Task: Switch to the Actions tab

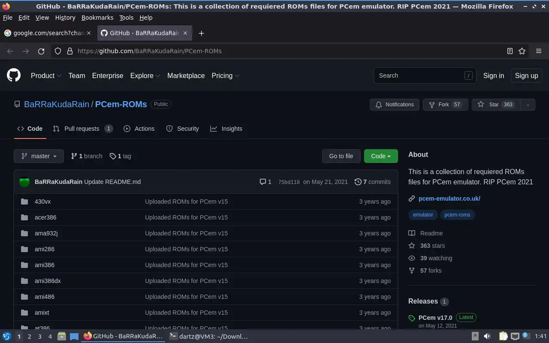Action: coord(139,129)
